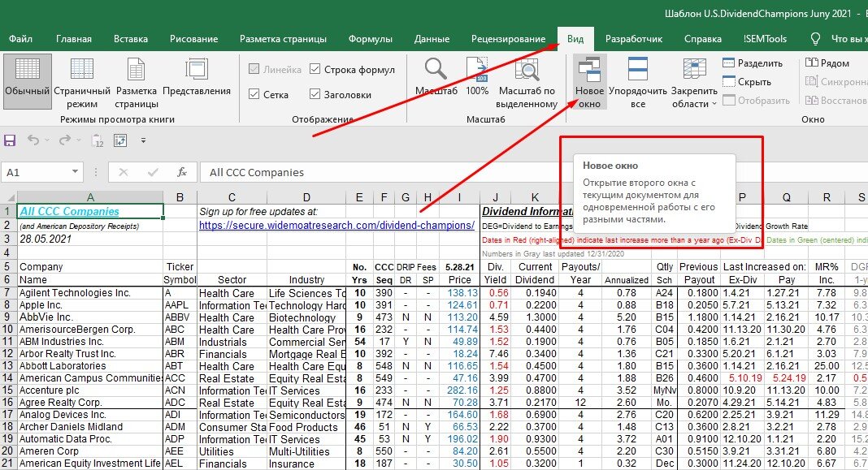Open Page Break (Страничный режим) view
This screenshot has width=868, height=470.
pos(82,81)
